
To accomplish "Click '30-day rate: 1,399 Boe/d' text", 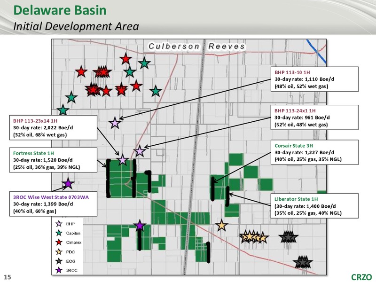I will [x=43, y=204].
